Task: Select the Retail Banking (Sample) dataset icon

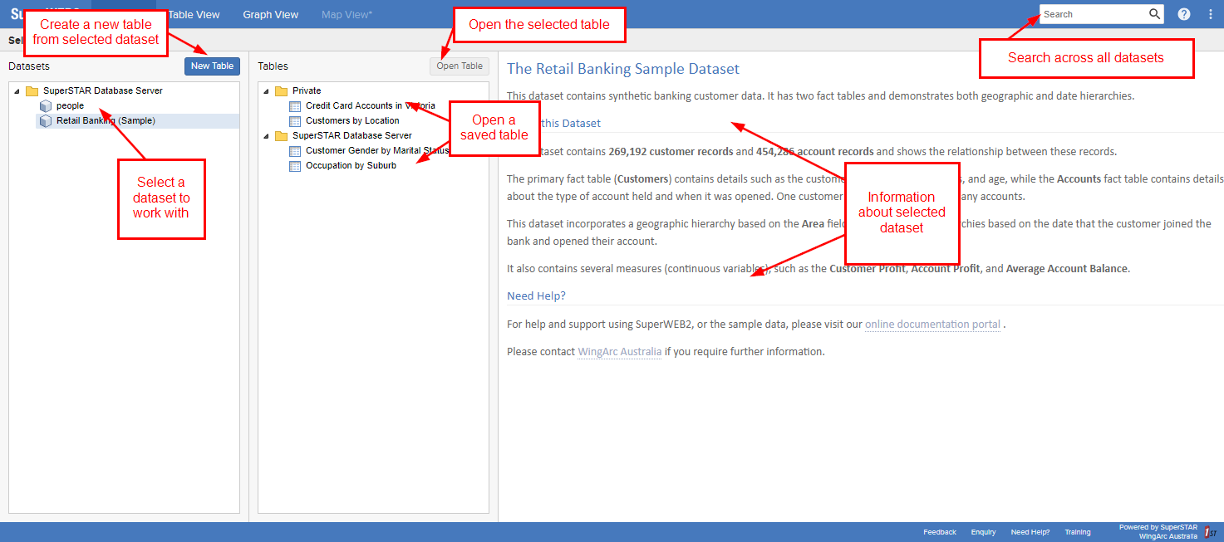Action: click(46, 120)
